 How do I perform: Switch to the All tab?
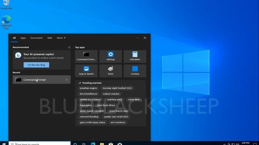coord(15,38)
